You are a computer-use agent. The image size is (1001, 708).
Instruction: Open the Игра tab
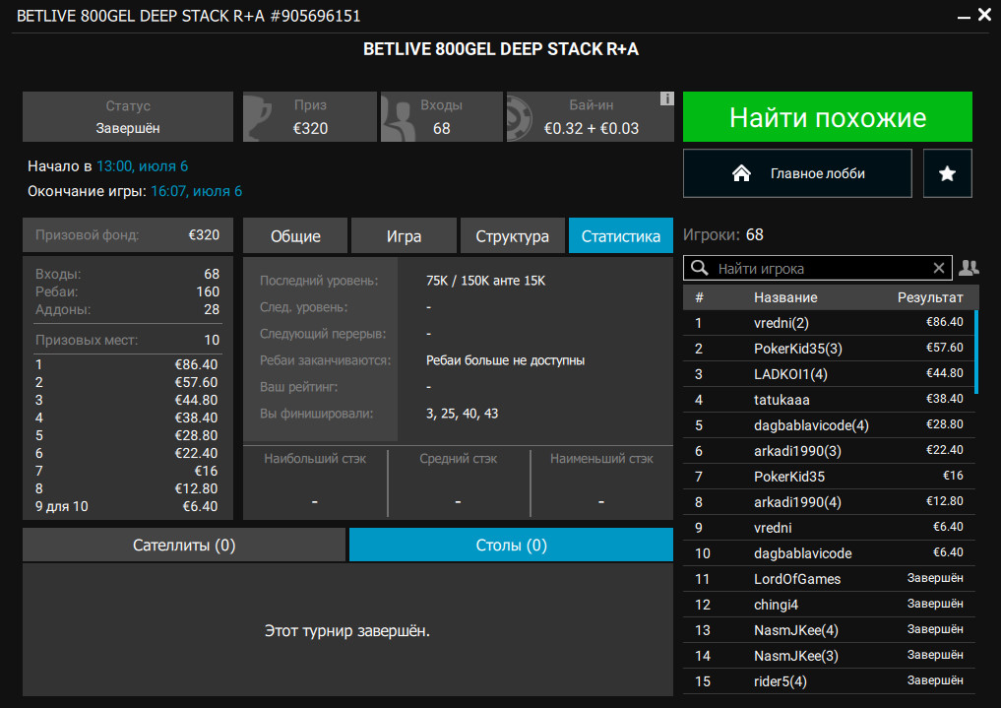(404, 236)
